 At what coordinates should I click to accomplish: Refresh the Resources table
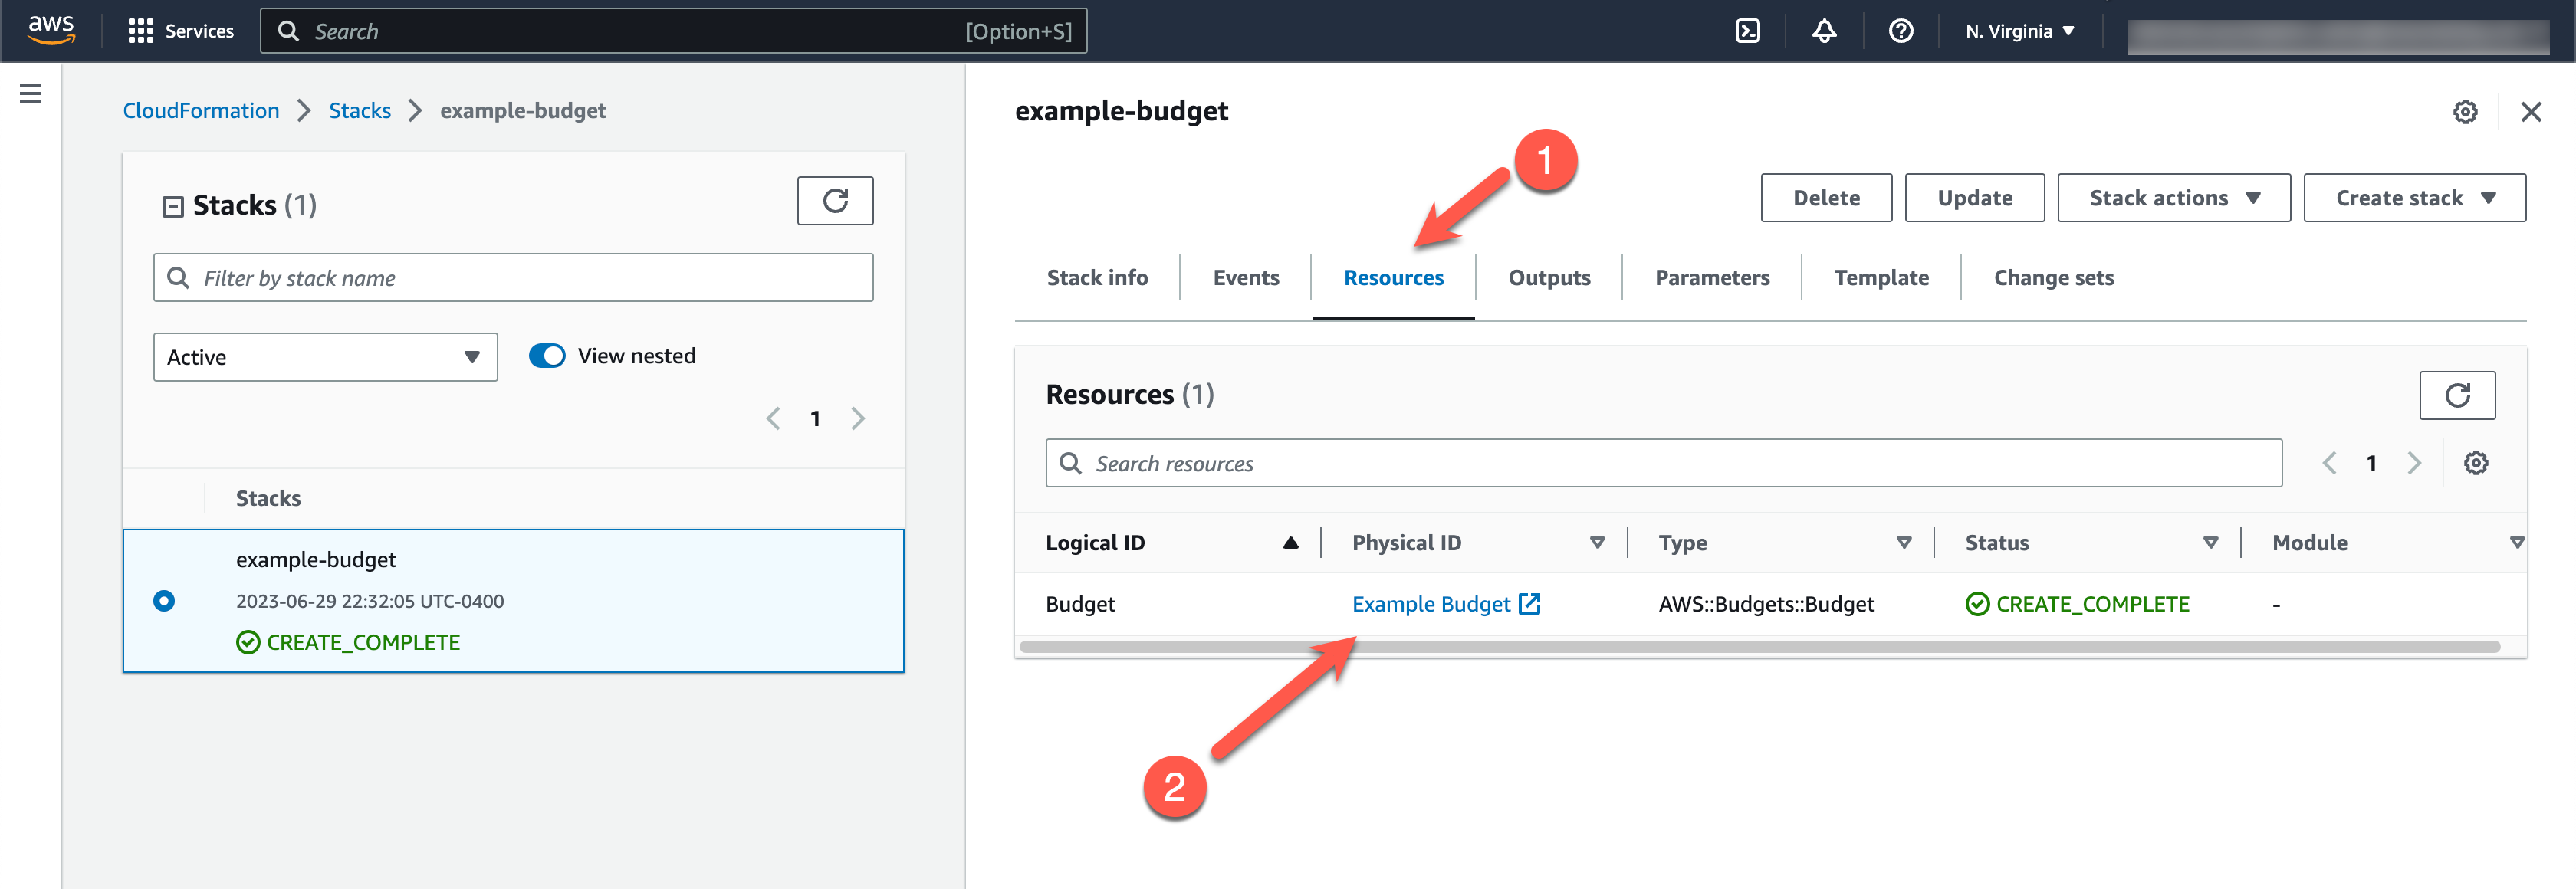click(x=2456, y=395)
